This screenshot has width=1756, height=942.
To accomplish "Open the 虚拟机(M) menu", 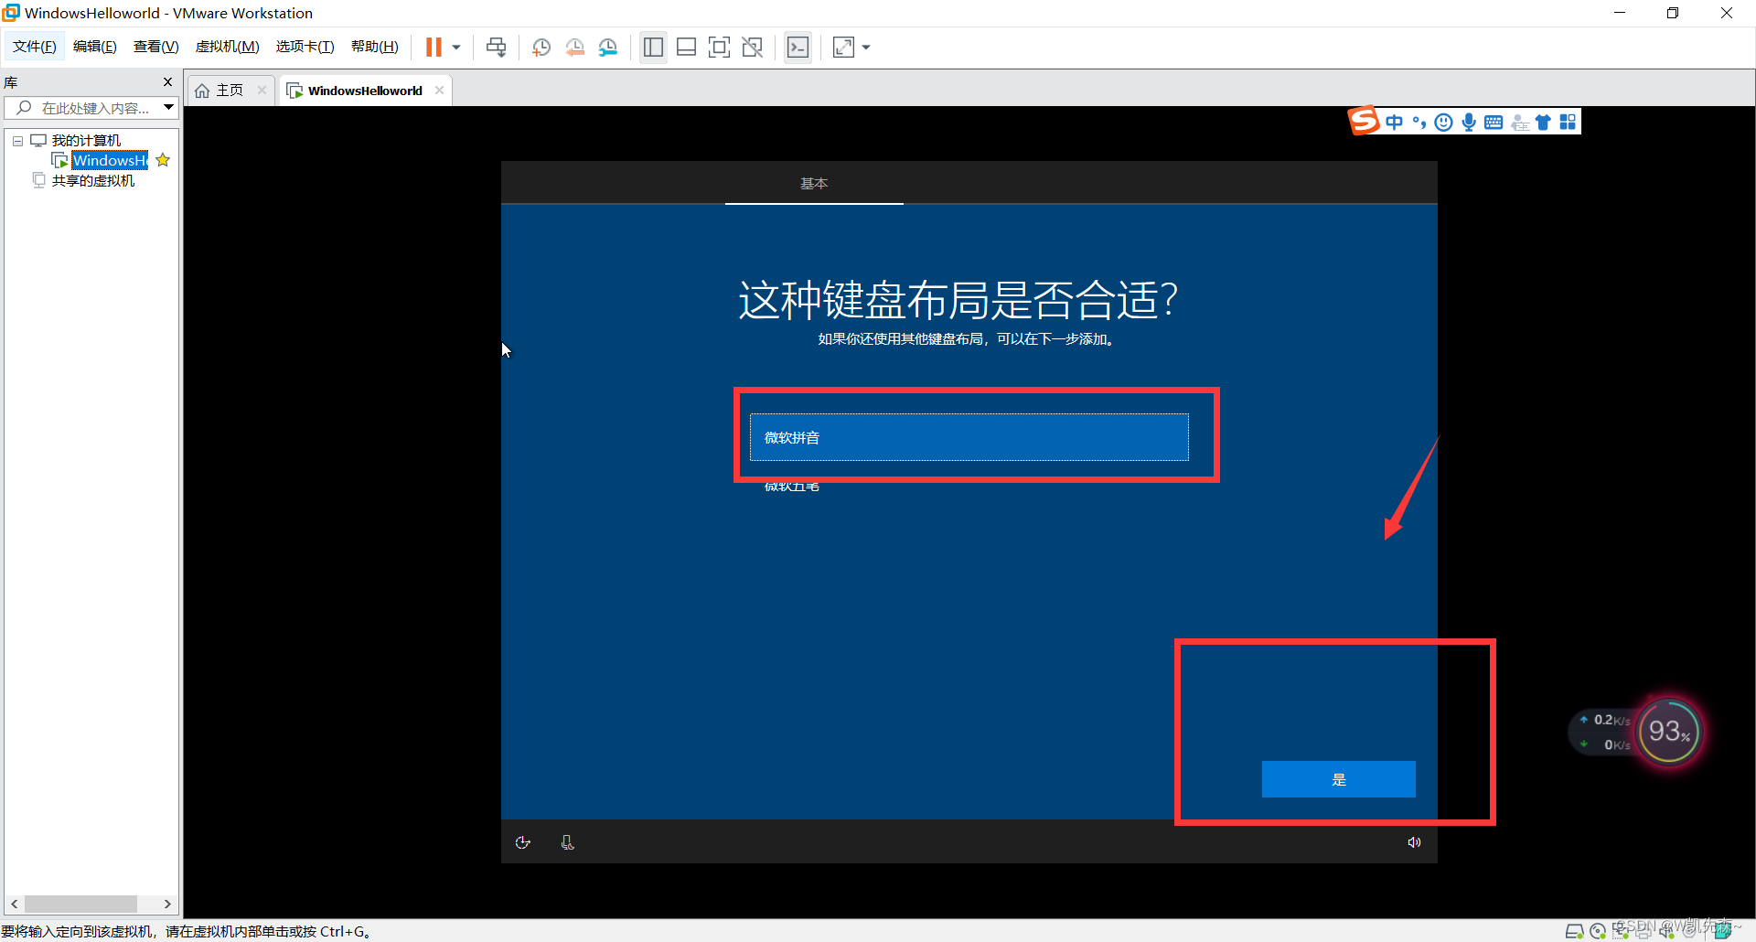I will (227, 47).
